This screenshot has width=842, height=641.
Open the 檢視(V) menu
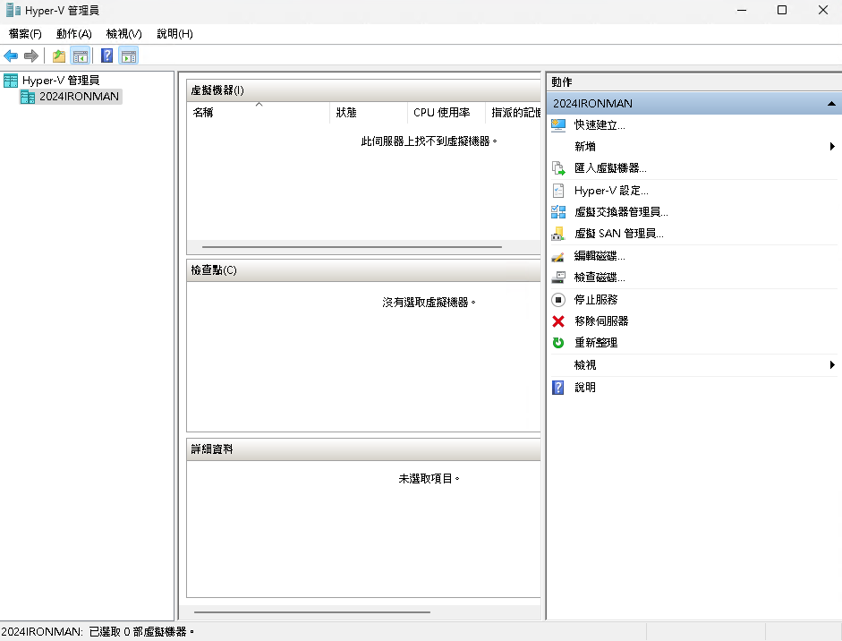point(124,34)
